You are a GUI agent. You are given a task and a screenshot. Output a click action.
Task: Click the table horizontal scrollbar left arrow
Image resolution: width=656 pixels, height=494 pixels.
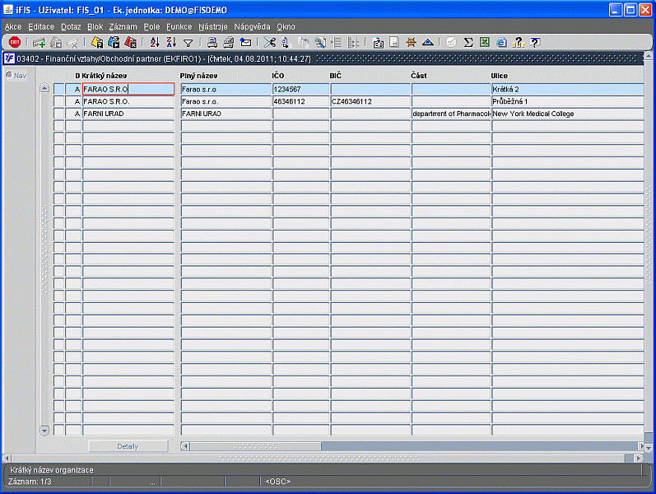pyautogui.click(x=185, y=446)
